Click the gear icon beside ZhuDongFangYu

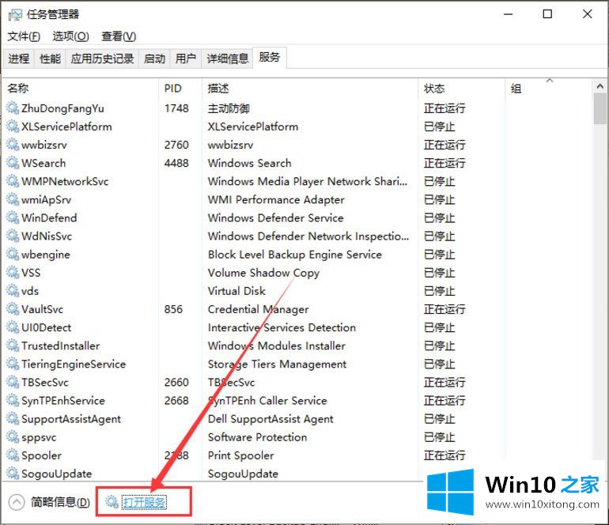(x=13, y=108)
